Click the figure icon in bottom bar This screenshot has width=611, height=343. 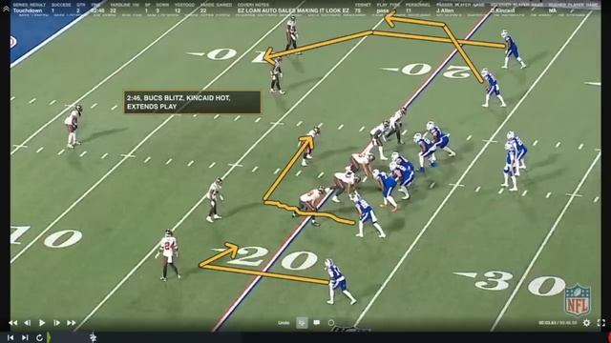coord(93,337)
